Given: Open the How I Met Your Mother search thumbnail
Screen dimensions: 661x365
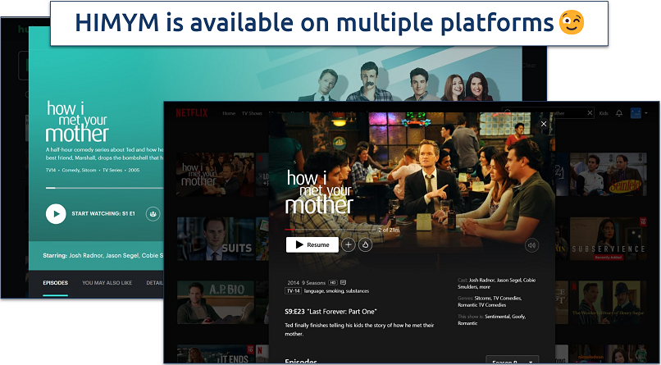Looking at the screenshot, I should click(x=216, y=175).
